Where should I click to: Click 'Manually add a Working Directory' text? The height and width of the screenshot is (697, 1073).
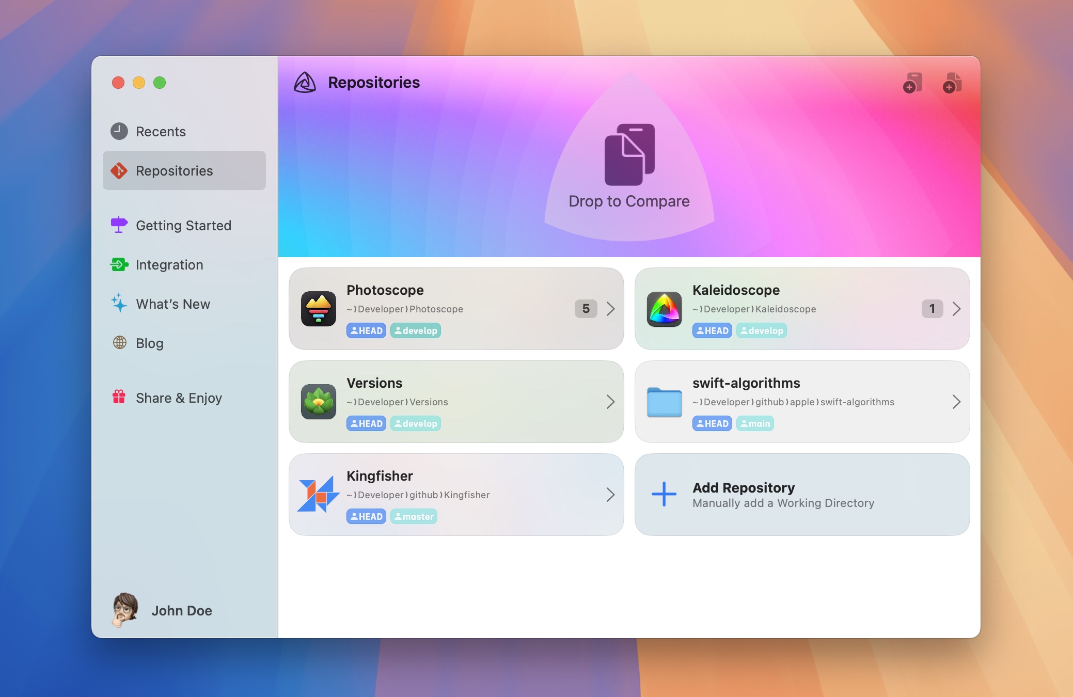tap(783, 503)
